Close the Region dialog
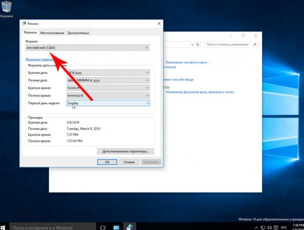Image resolution: width=304 pixels, height=230 pixels. [159, 24]
